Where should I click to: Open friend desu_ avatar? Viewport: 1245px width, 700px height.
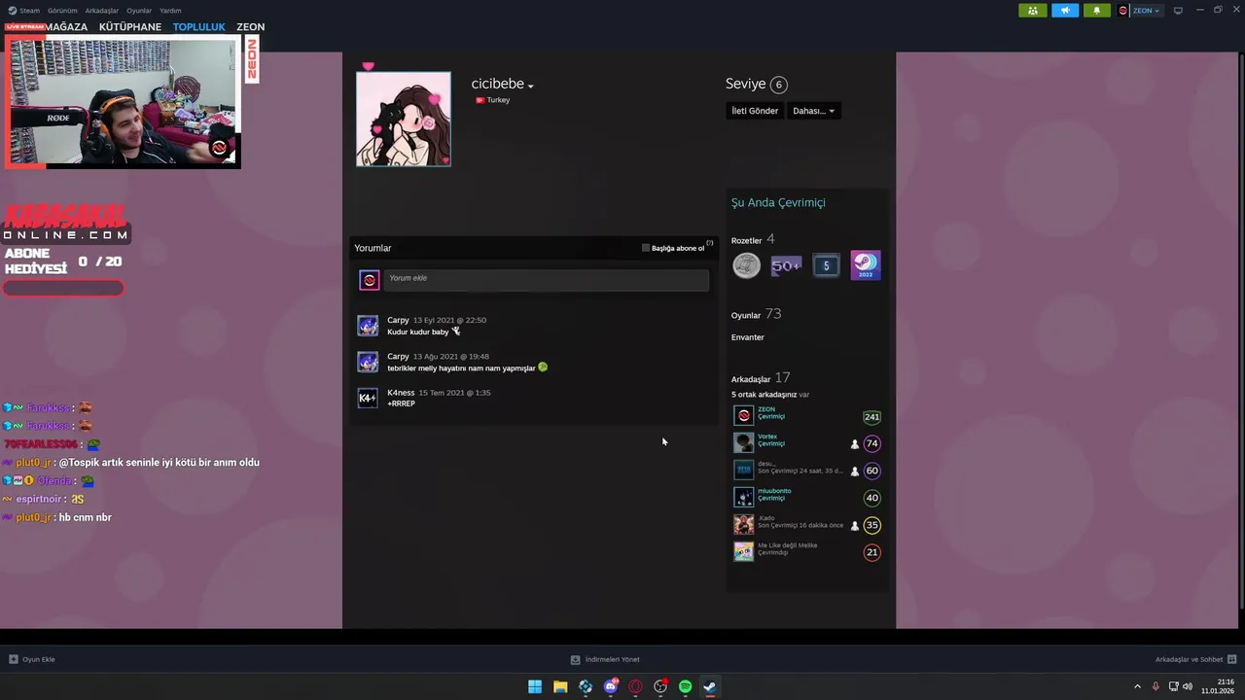click(x=744, y=471)
